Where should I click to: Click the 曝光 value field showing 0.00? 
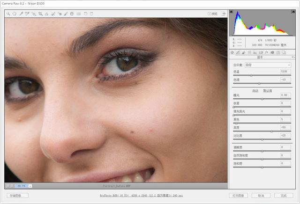pos(285,95)
